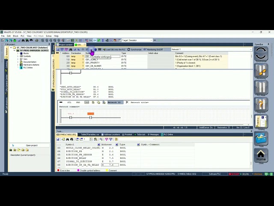Click the Open project button
This screenshot has width=274, height=206.
click(30, 145)
